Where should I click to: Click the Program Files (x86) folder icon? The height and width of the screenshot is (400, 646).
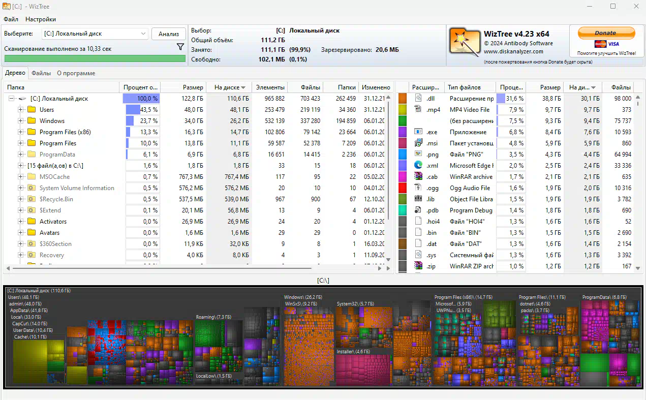pyautogui.click(x=32, y=132)
